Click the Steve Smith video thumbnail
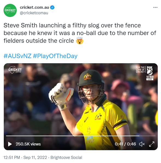The width and height of the screenshot is (161, 163). click(x=81, y=107)
